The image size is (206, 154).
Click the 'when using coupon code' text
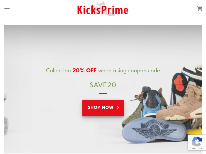coord(129,71)
